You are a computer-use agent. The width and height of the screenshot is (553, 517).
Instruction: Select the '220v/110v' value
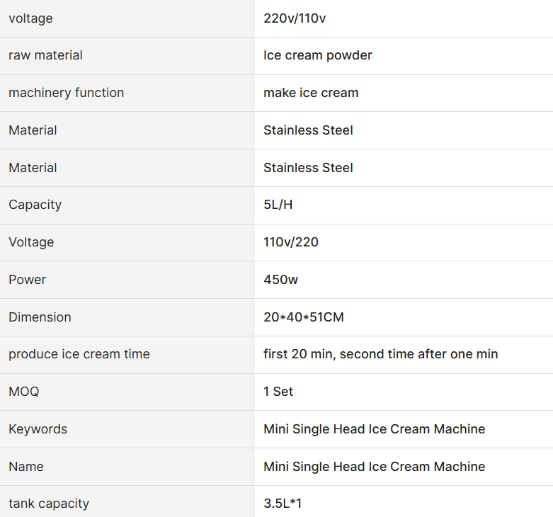295,18
